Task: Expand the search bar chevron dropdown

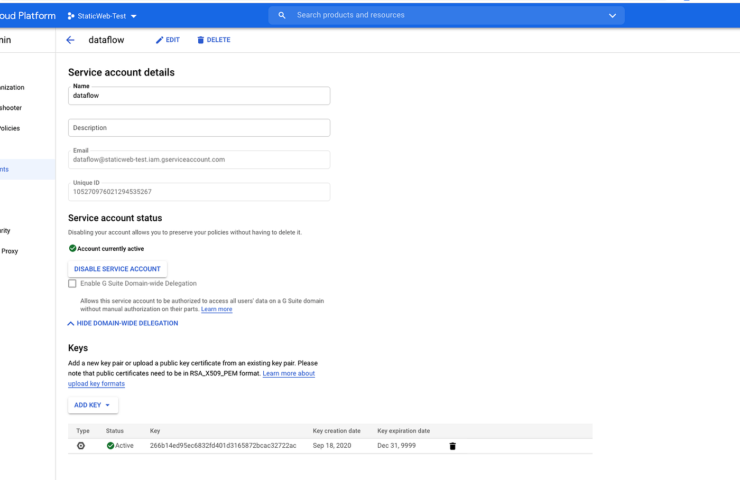Action: 612,15
